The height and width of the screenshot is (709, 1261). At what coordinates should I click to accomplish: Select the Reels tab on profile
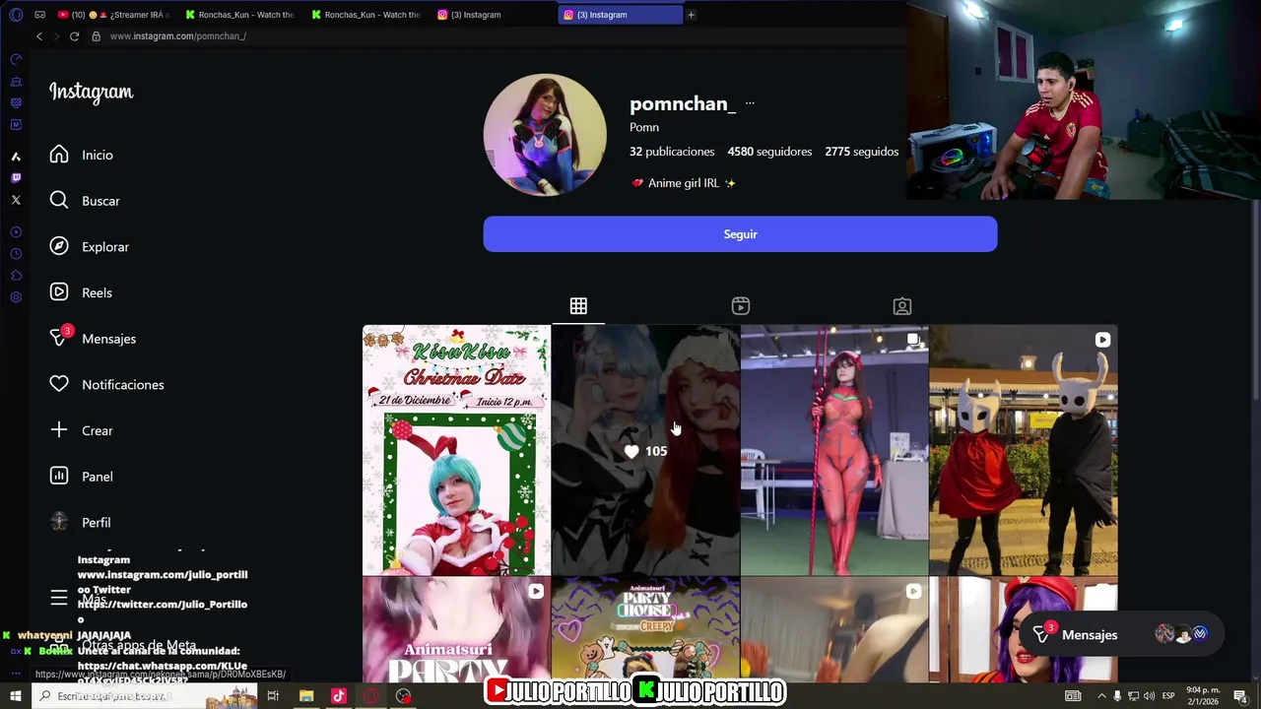coord(741,306)
